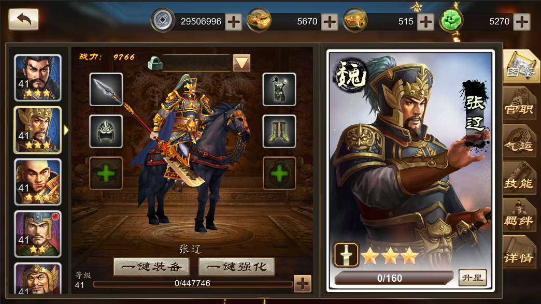541x304 pixels.
Task: Open the 官职 tab
Action: coord(519,105)
